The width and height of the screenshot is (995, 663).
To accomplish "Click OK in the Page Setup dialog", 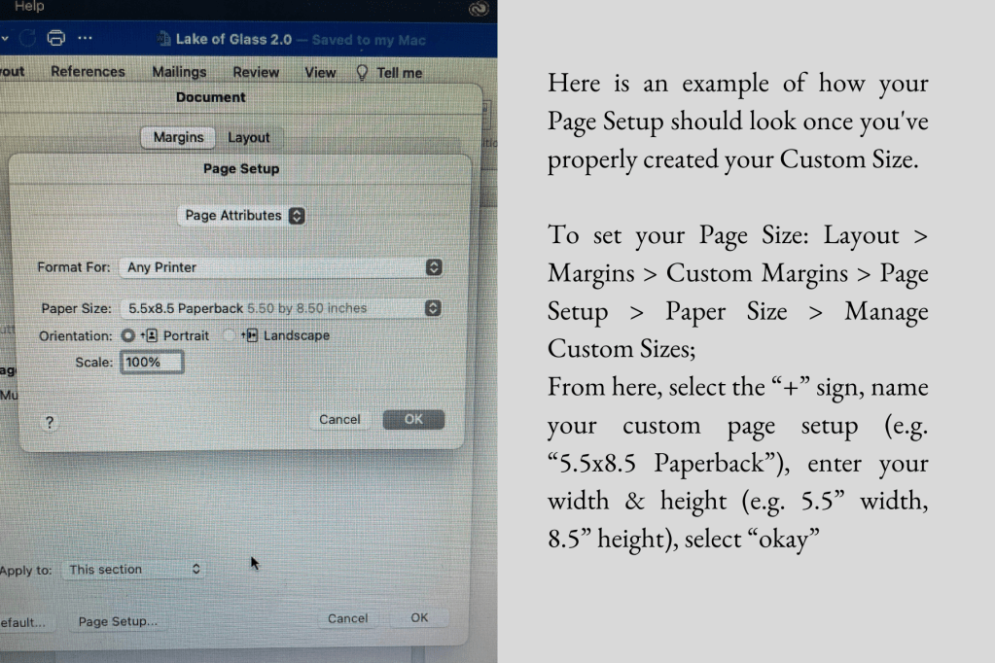I will (x=413, y=420).
